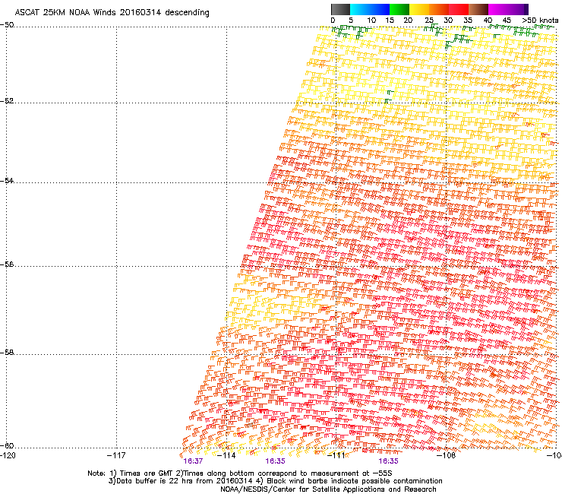The image size is (562, 494).
Task: Click the -52 latitude axis label
Action: pos(7,101)
